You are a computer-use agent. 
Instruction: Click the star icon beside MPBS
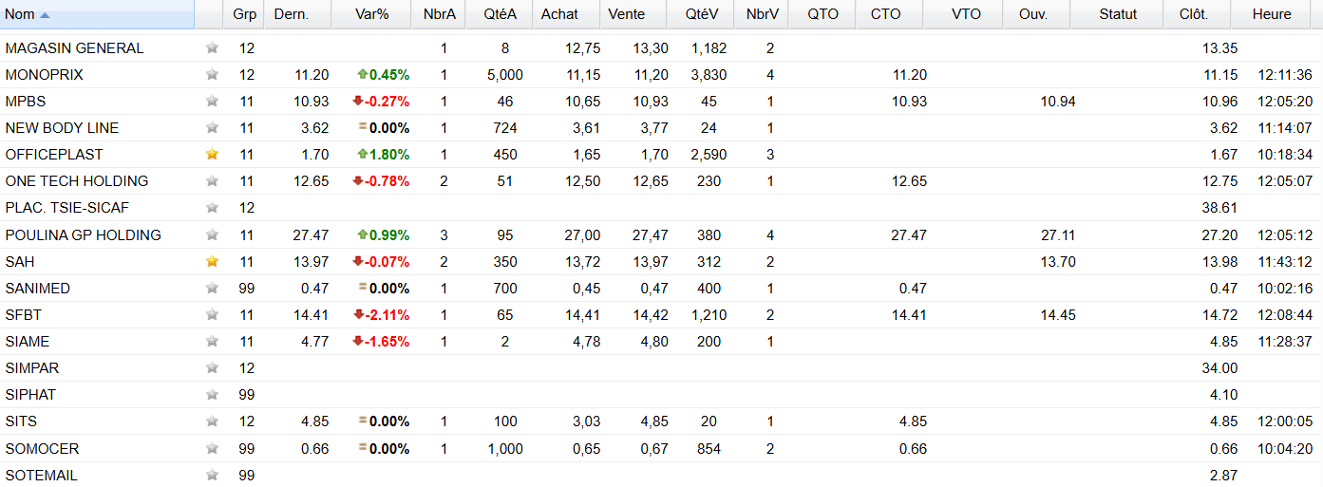pos(212,101)
